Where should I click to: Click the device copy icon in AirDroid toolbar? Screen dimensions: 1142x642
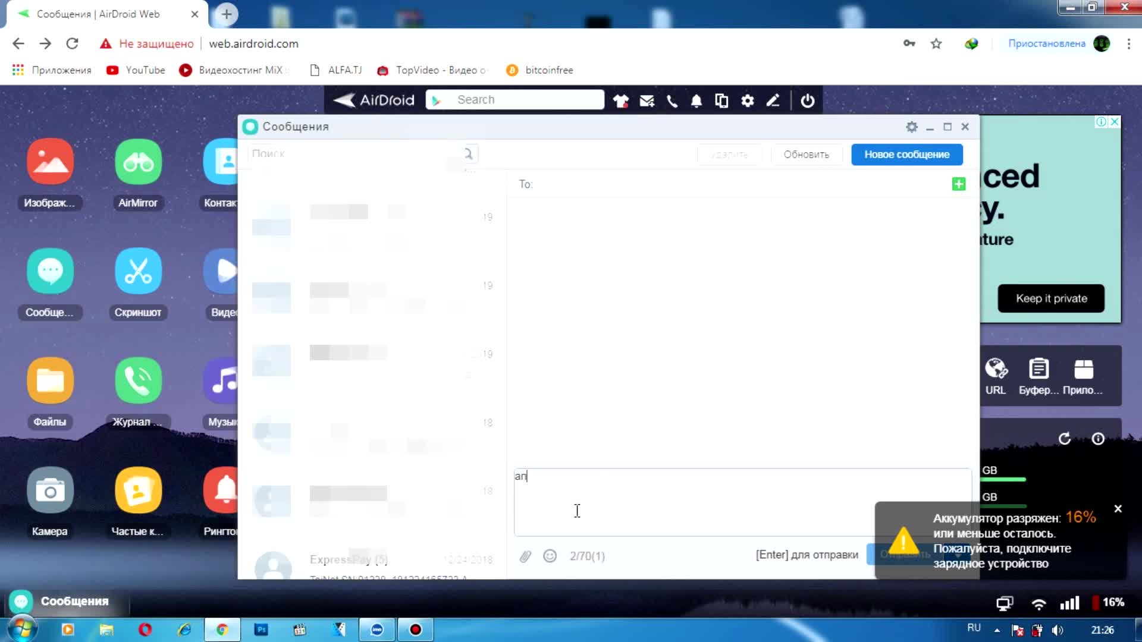(x=721, y=100)
